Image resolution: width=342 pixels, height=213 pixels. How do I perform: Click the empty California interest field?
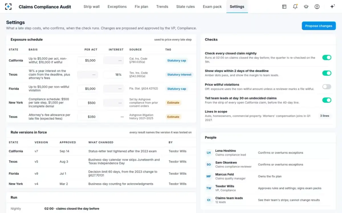click(113, 60)
